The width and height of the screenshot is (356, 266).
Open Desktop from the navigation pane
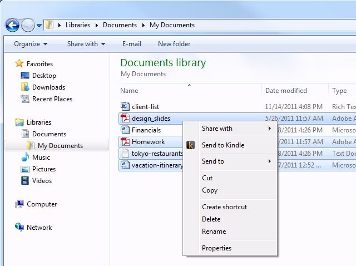tap(44, 76)
